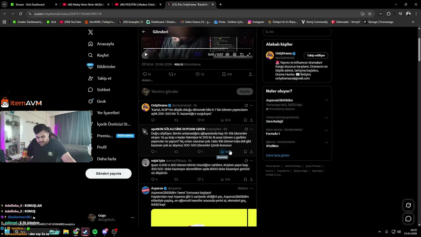
Task: Open video settings gear icon
Action: 235,55
